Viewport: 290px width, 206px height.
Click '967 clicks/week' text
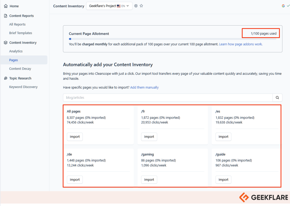tap(227, 165)
